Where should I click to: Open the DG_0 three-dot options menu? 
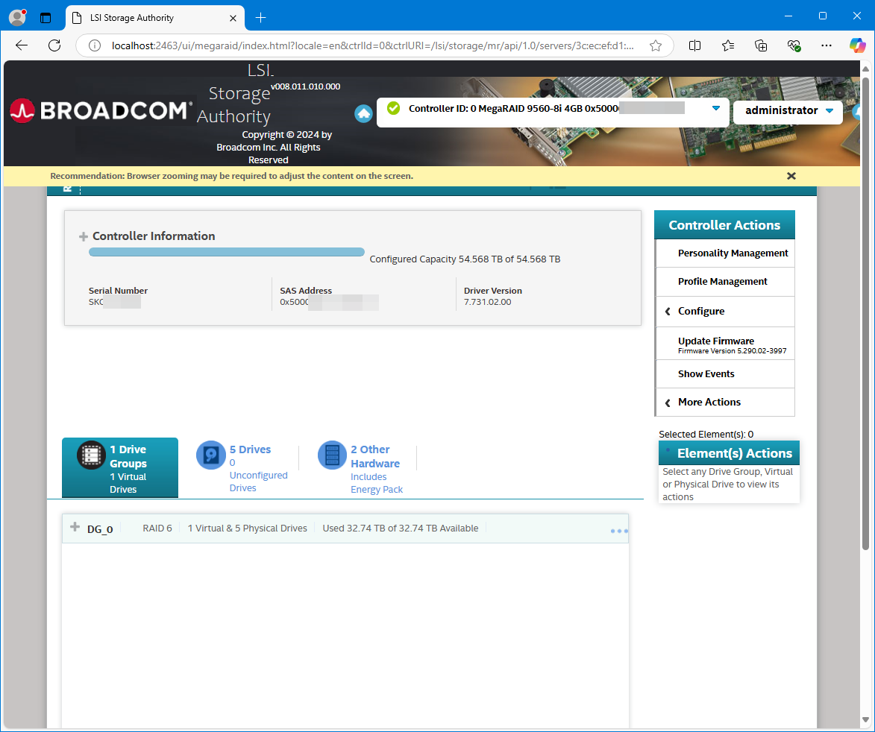pos(619,531)
